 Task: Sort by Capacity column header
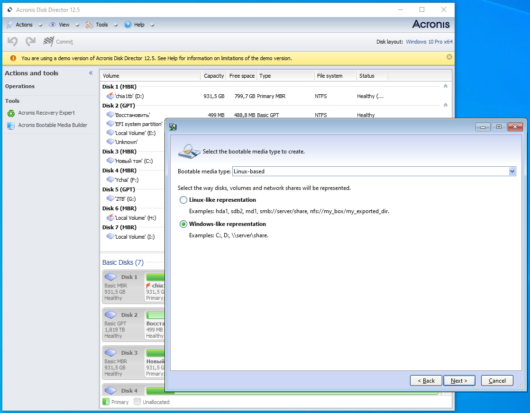(x=214, y=76)
